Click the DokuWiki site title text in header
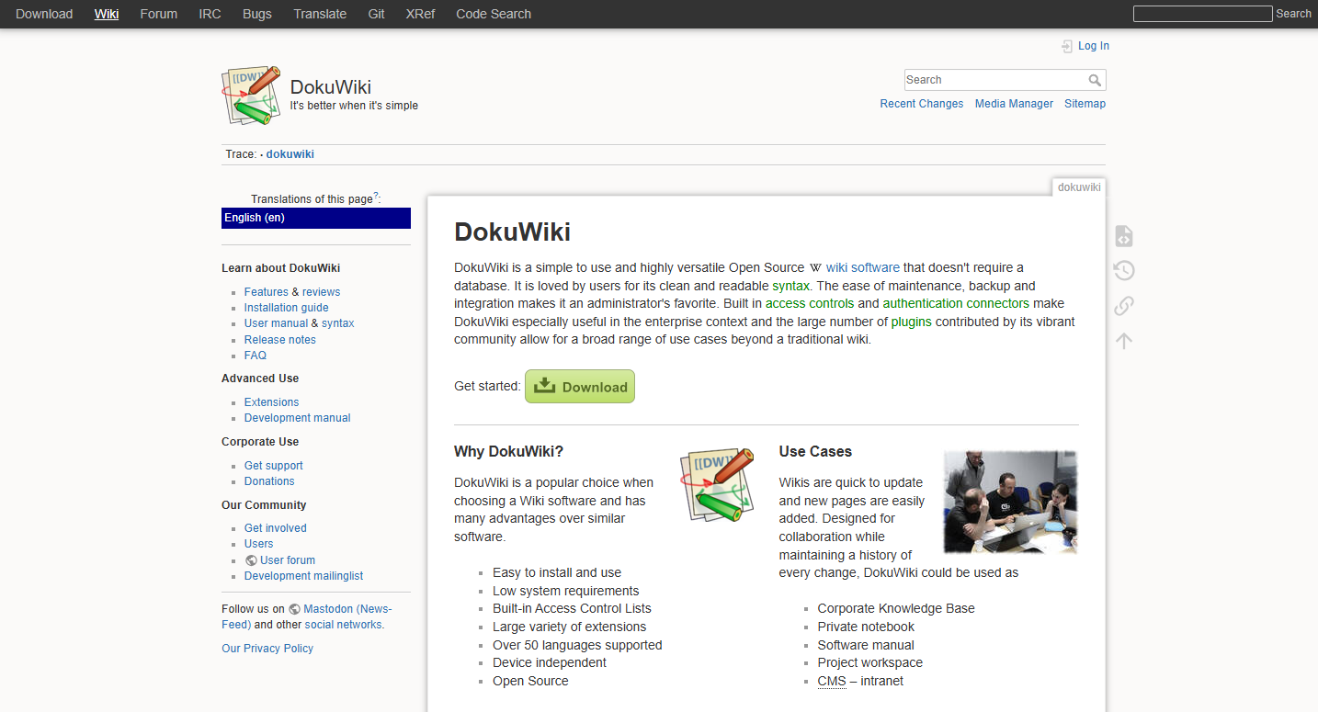 pos(331,87)
